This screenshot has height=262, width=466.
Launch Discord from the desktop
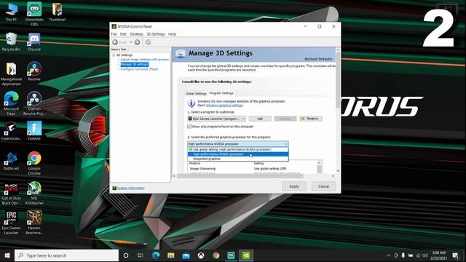click(34, 42)
